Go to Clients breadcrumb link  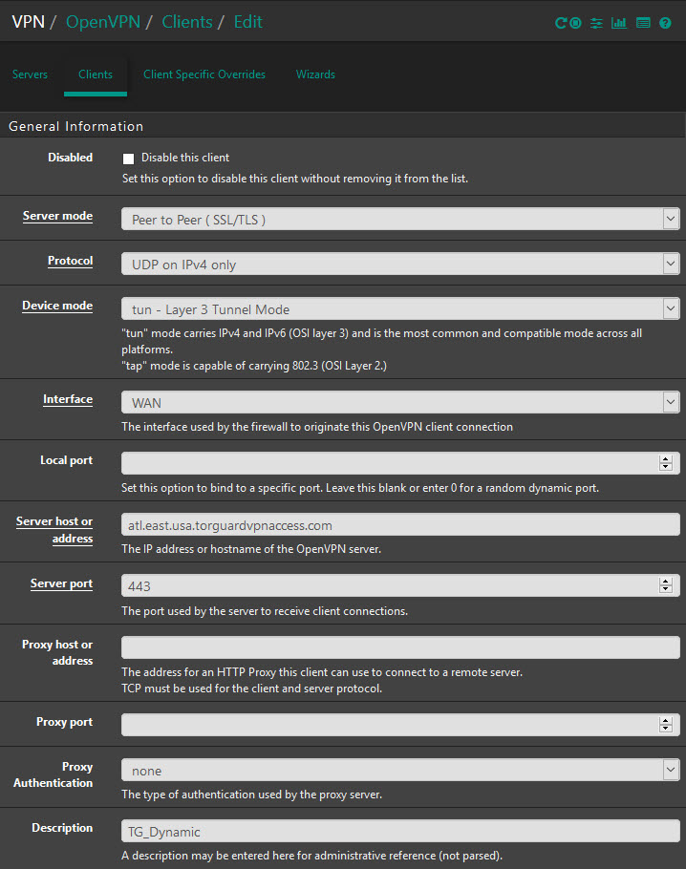pos(187,22)
